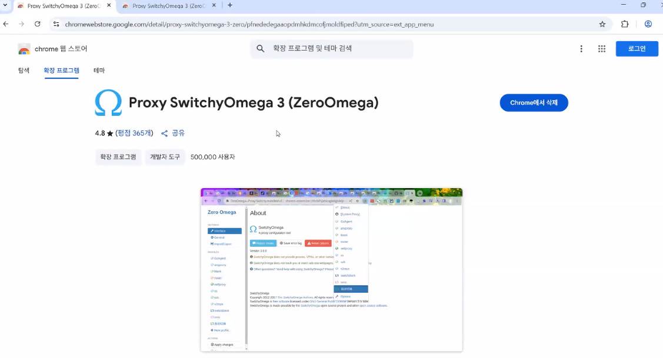The image size is (663, 358).
Task: Click the 확장 프로그램 category chip
Action: (x=118, y=157)
